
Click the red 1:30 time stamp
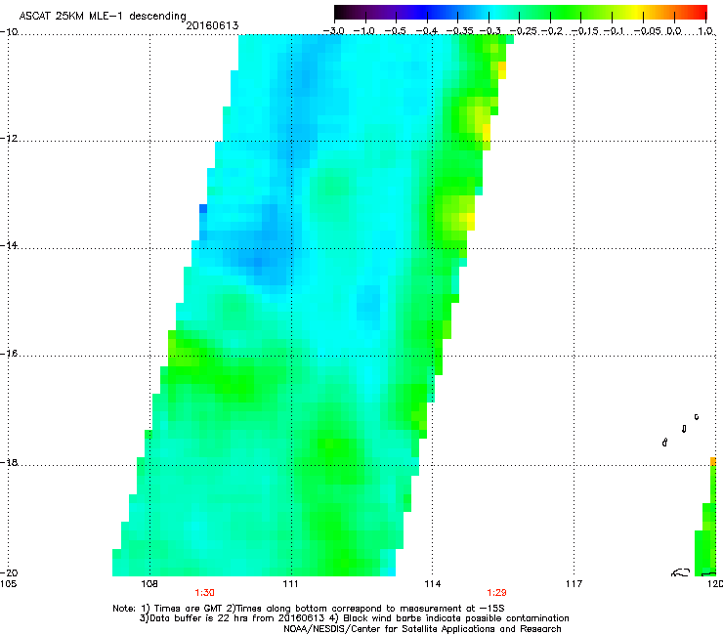205,593
